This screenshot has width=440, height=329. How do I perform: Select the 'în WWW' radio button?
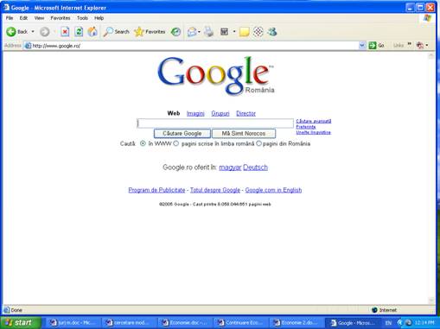click(x=143, y=143)
